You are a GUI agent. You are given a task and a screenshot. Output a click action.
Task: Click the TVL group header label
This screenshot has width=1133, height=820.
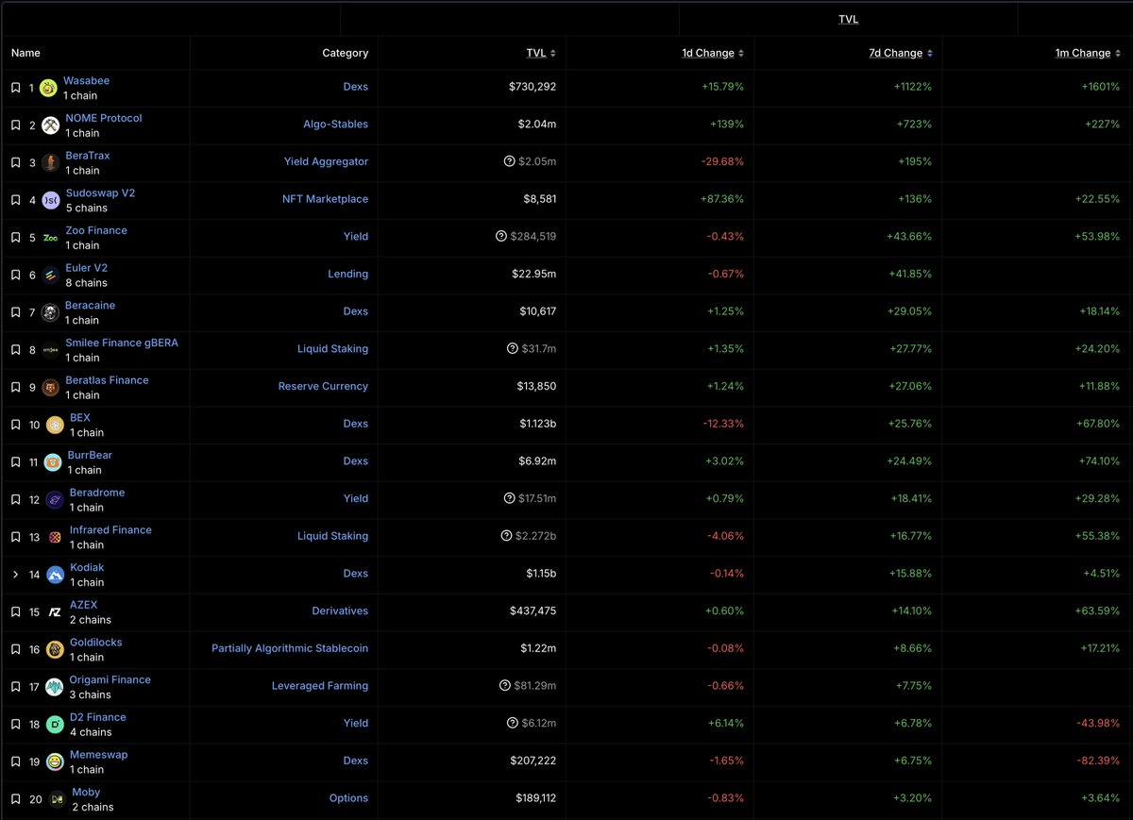tap(849, 19)
